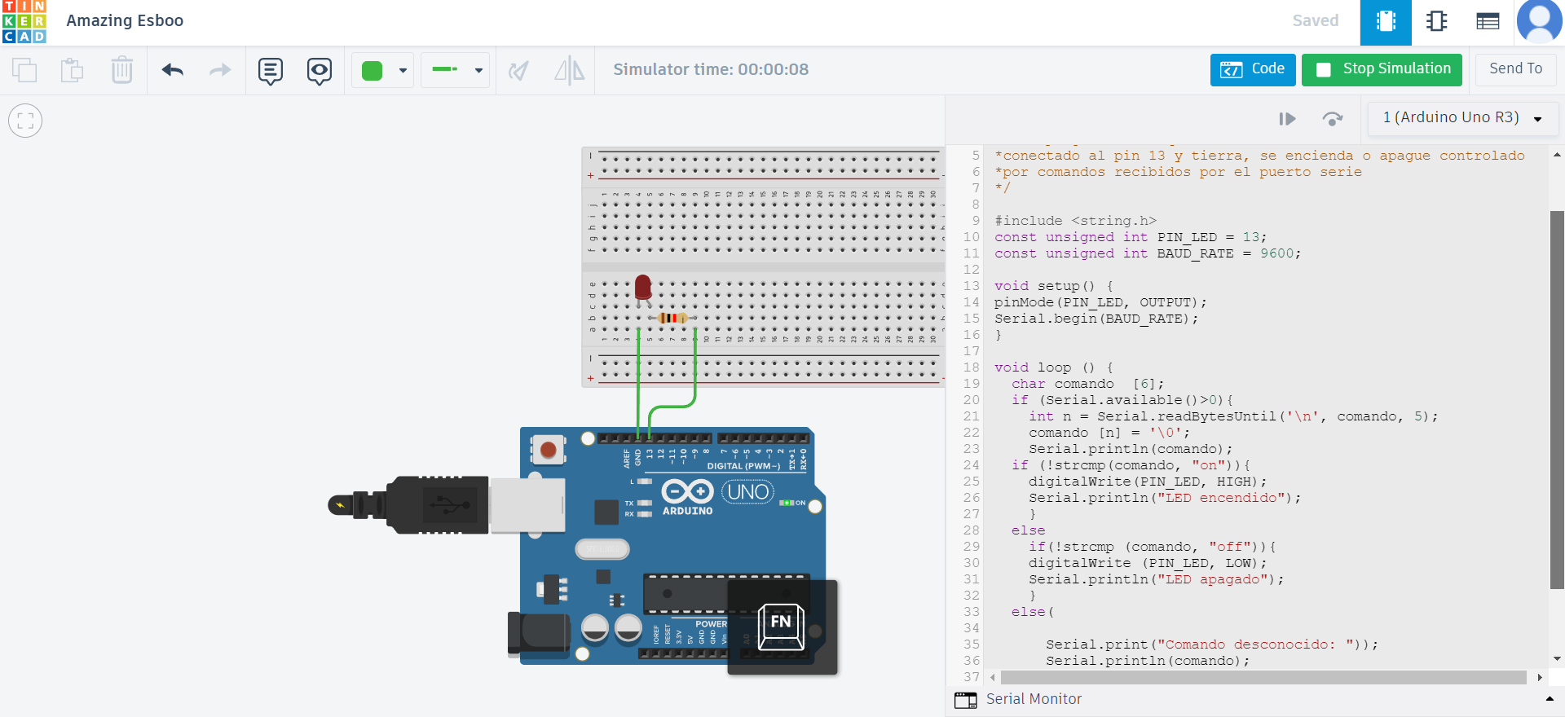Screen dimensions: 1565x717
Task: Click the zoom to fit icon
Action: (25, 121)
